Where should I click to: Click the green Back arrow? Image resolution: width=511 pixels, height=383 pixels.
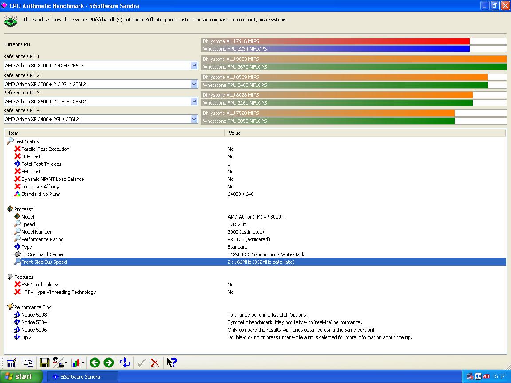(x=95, y=363)
